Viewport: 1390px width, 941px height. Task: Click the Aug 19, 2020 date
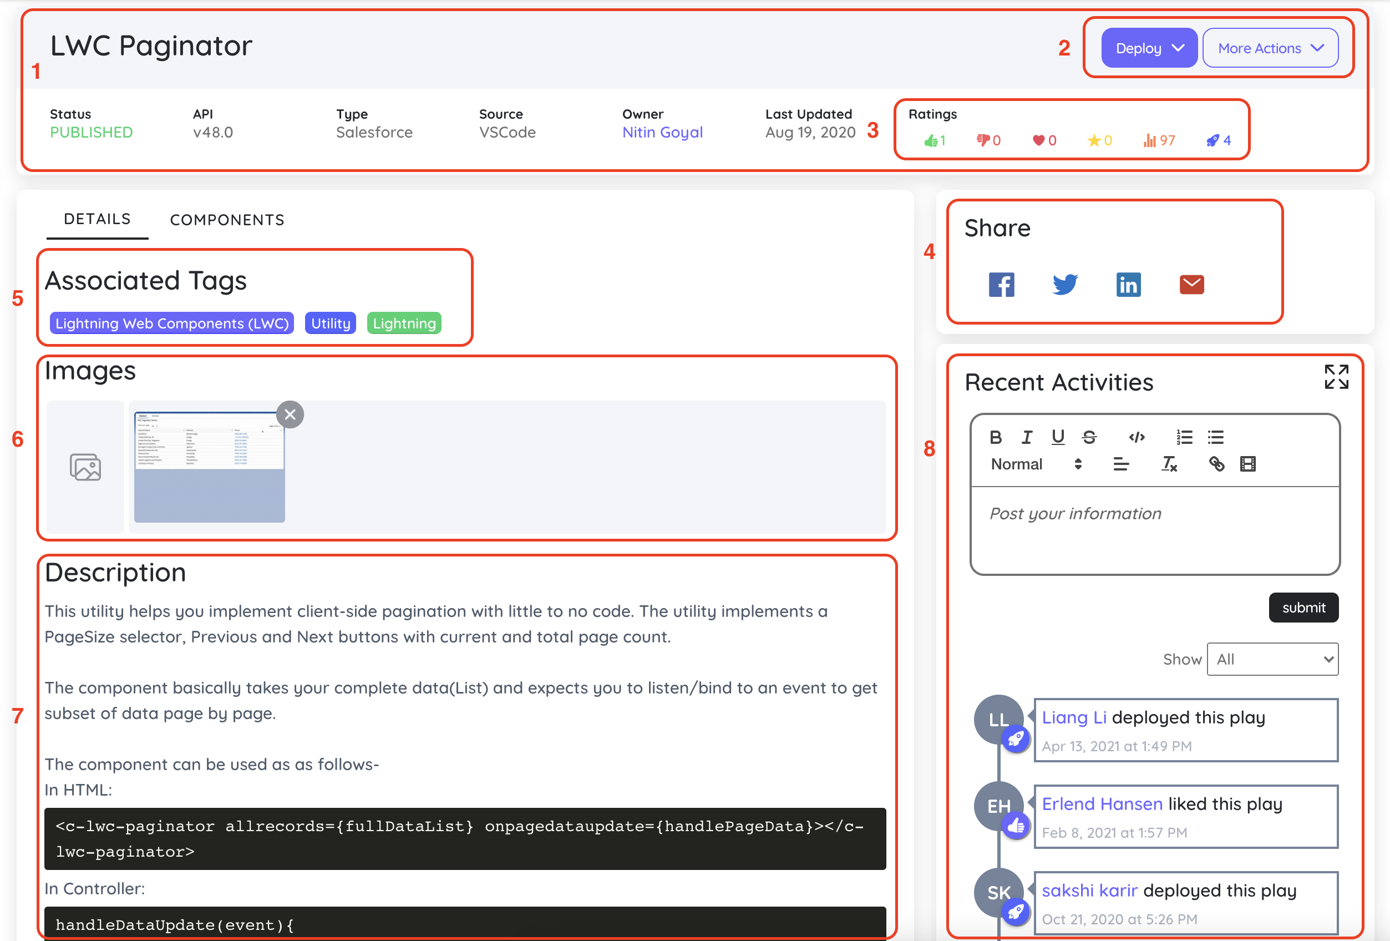tap(810, 132)
